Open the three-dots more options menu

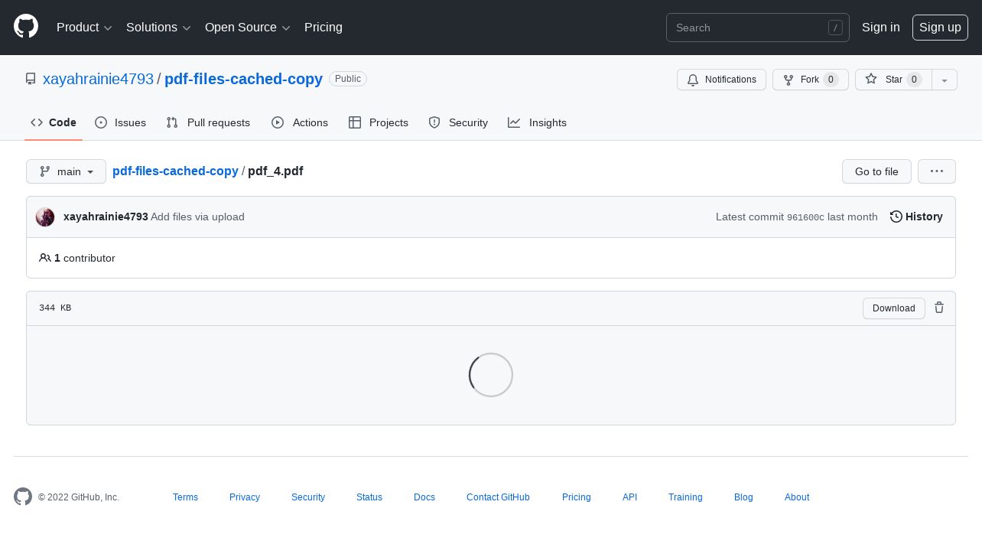pos(937,171)
